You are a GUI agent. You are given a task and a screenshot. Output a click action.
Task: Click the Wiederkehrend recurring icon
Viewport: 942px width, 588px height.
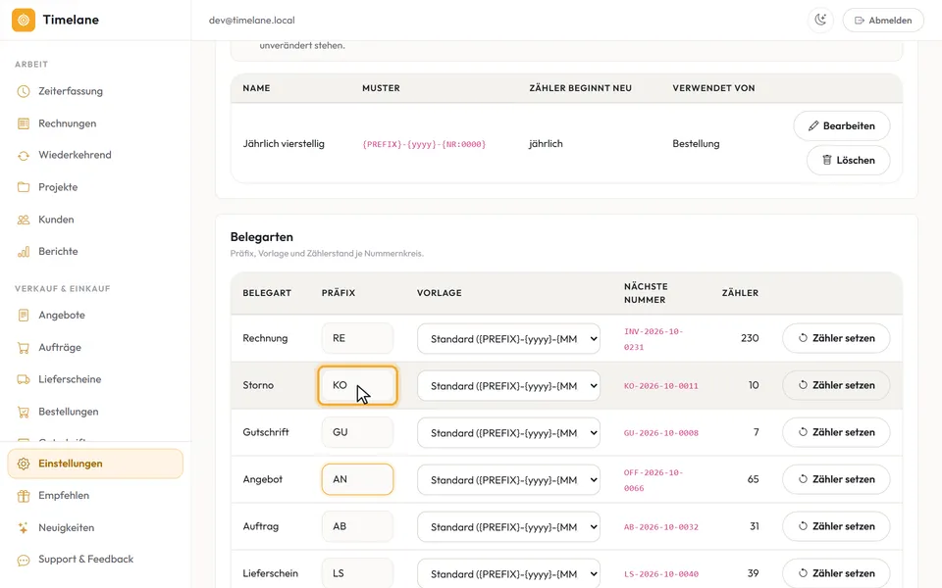tap(24, 156)
